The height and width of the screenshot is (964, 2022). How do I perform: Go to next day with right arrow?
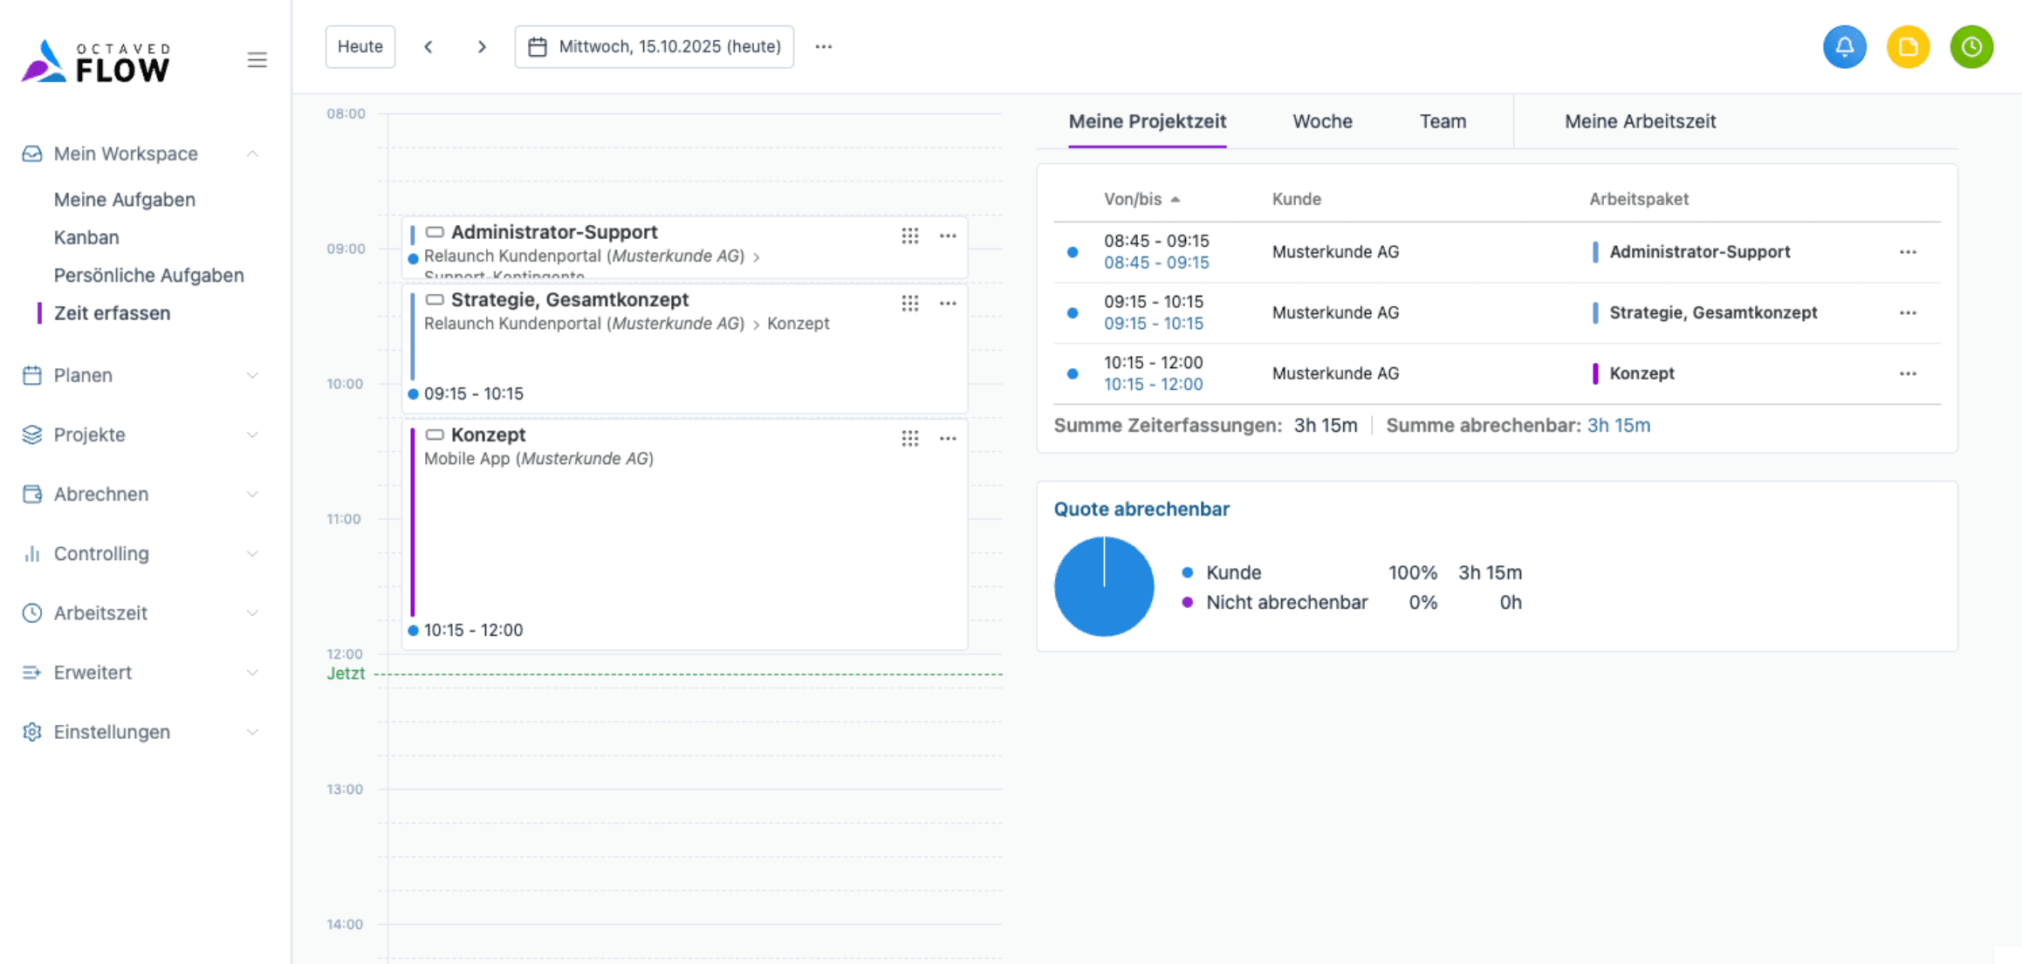[482, 47]
